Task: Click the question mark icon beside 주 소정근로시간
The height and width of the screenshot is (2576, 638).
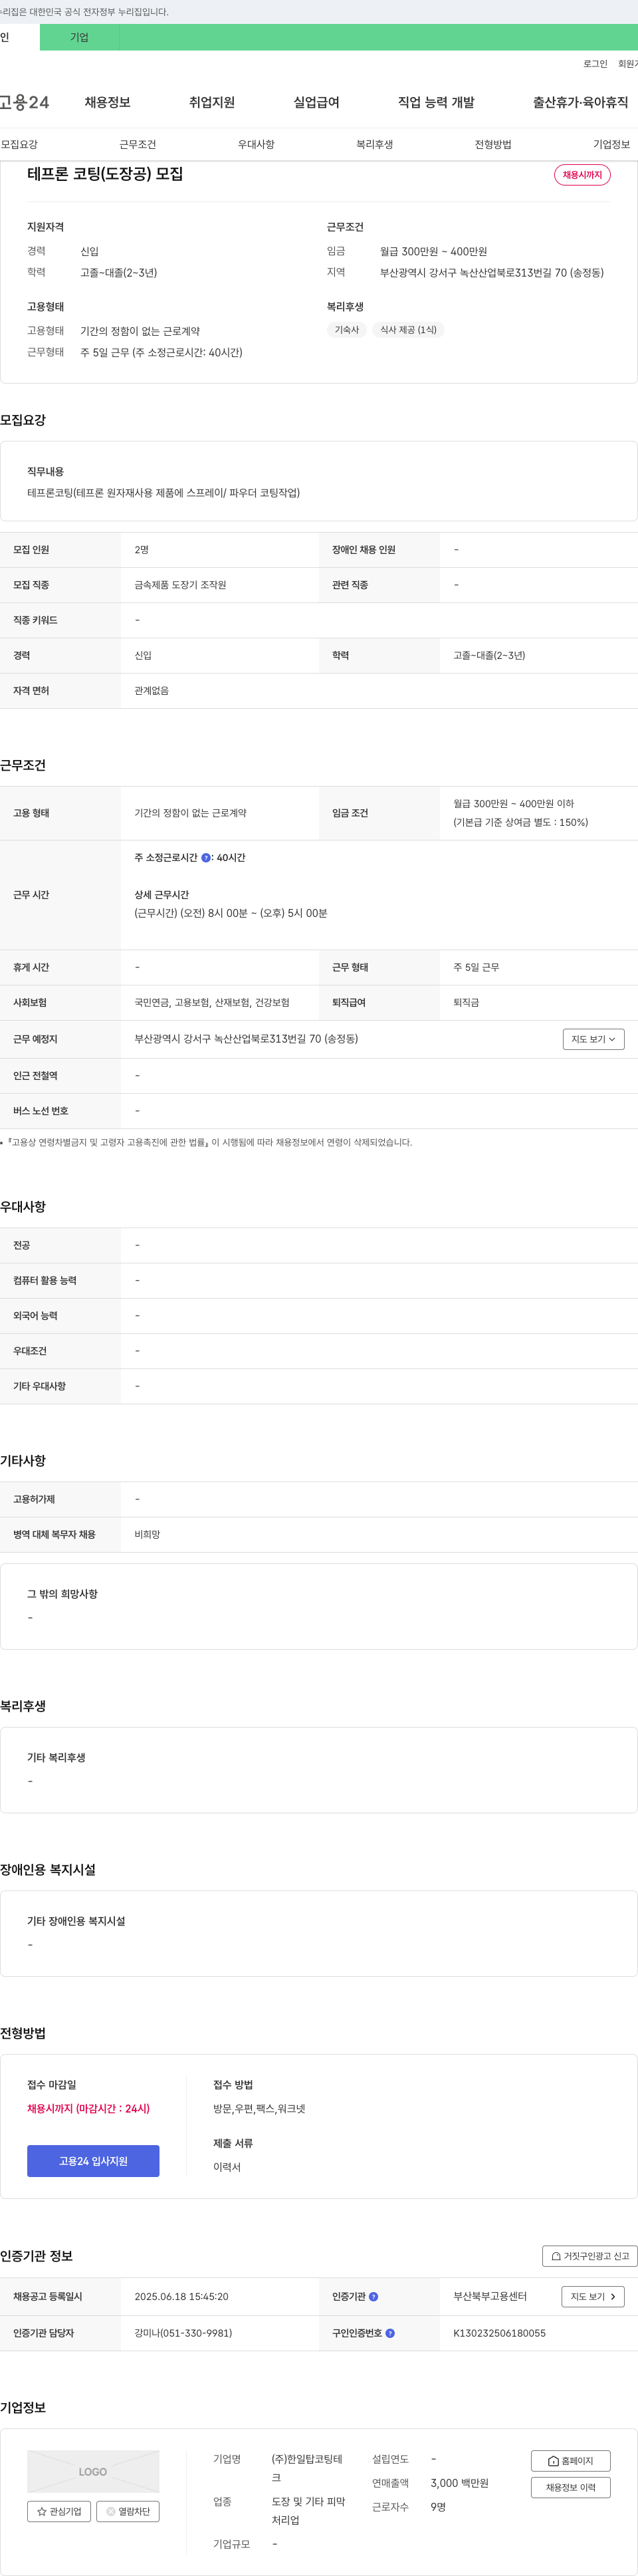Action: point(206,858)
